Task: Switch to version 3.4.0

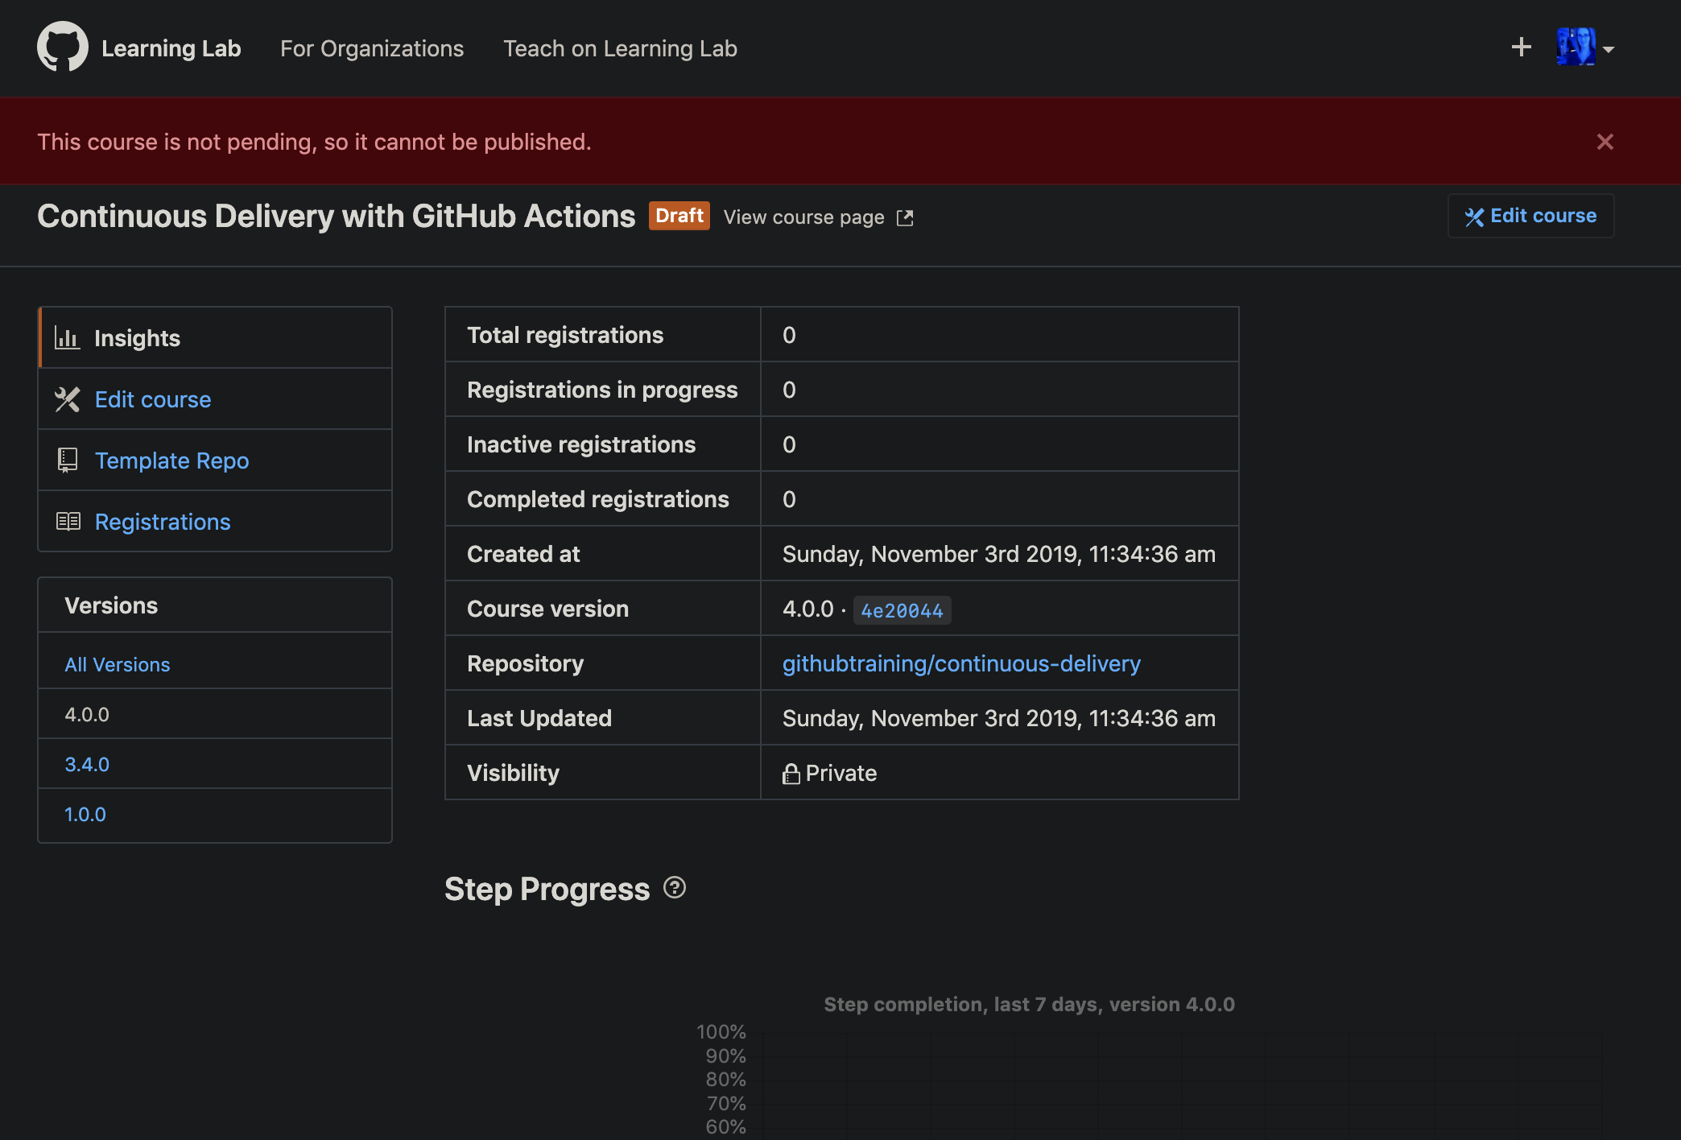Action: tap(87, 764)
